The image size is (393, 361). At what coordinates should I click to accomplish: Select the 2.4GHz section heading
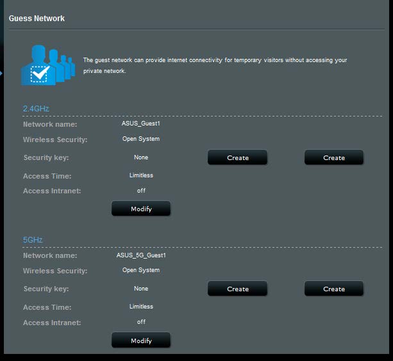point(36,109)
